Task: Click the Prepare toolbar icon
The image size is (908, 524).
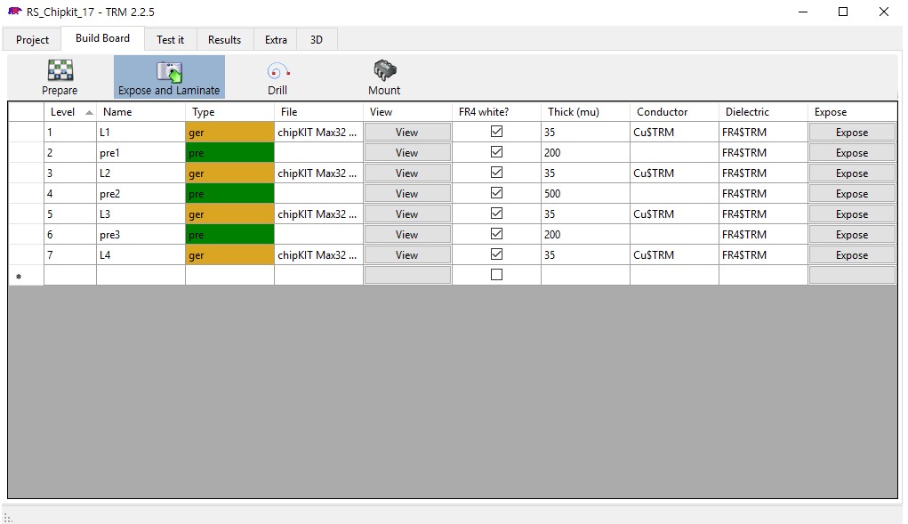Action: click(x=60, y=71)
